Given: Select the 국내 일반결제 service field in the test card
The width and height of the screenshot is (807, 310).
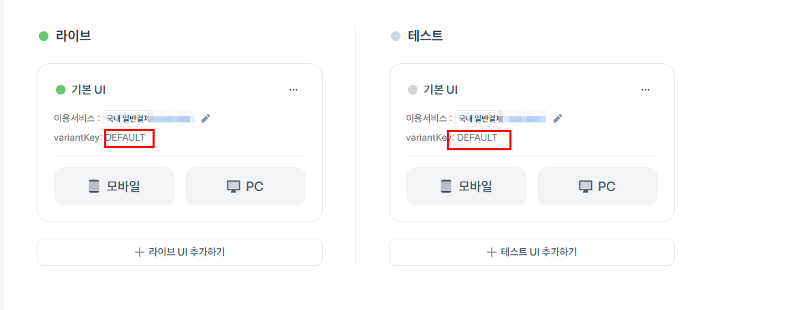Looking at the screenshot, I should (x=501, y=118).
